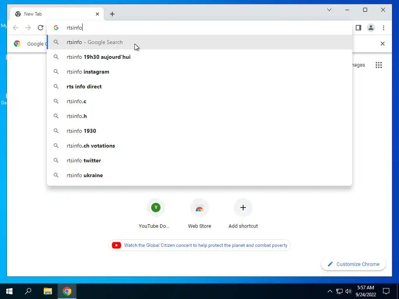The width and height of the screenshot is (399, 299).
Task: Choose suggestion rtsinfo.h
Action: point(200,116)
